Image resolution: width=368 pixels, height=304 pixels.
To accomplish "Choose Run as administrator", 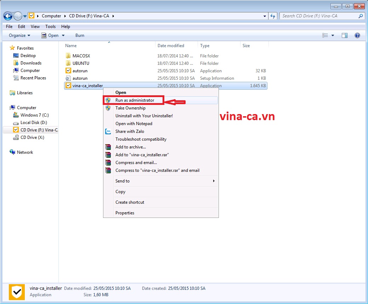I will click(135, 100).
